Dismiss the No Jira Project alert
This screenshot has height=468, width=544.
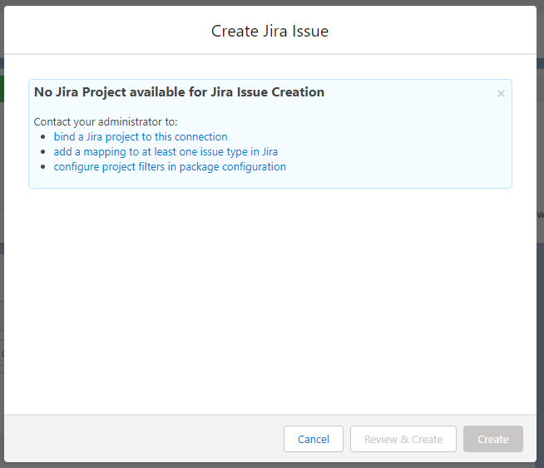tap(501, 94)
